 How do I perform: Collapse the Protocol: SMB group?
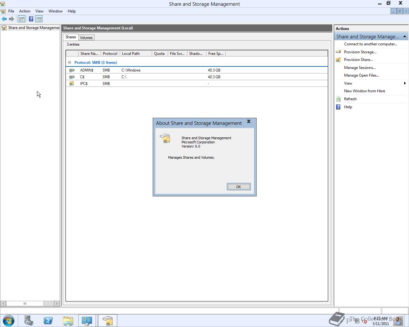(x=69, y=63)
